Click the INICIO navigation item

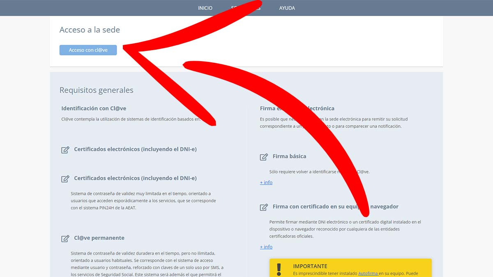click(205, 8)
